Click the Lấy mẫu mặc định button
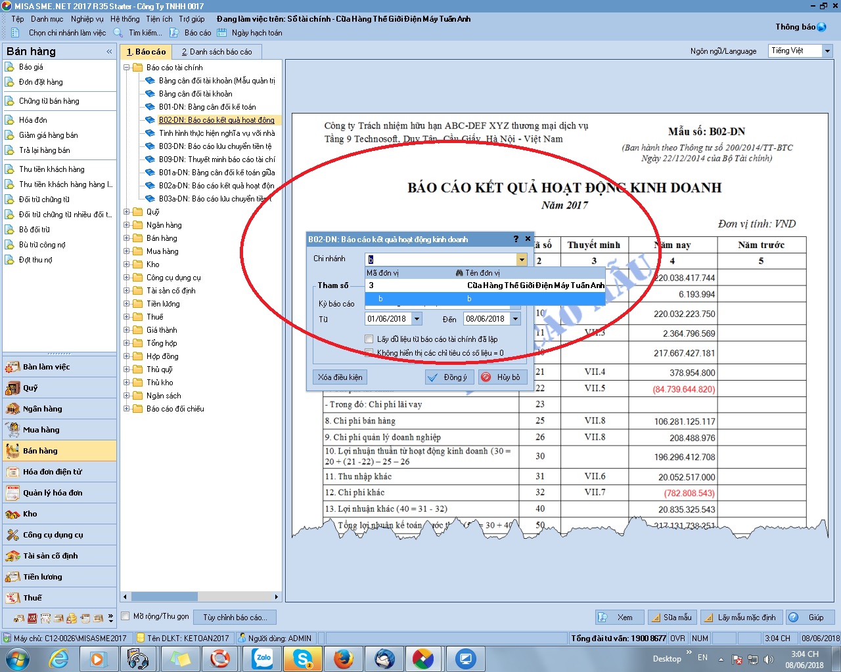841x672 pixels. [740, 618]
